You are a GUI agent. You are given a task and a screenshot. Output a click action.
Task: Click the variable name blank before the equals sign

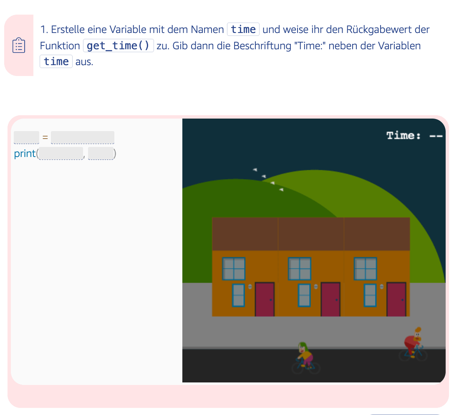(x=26, y=137)
